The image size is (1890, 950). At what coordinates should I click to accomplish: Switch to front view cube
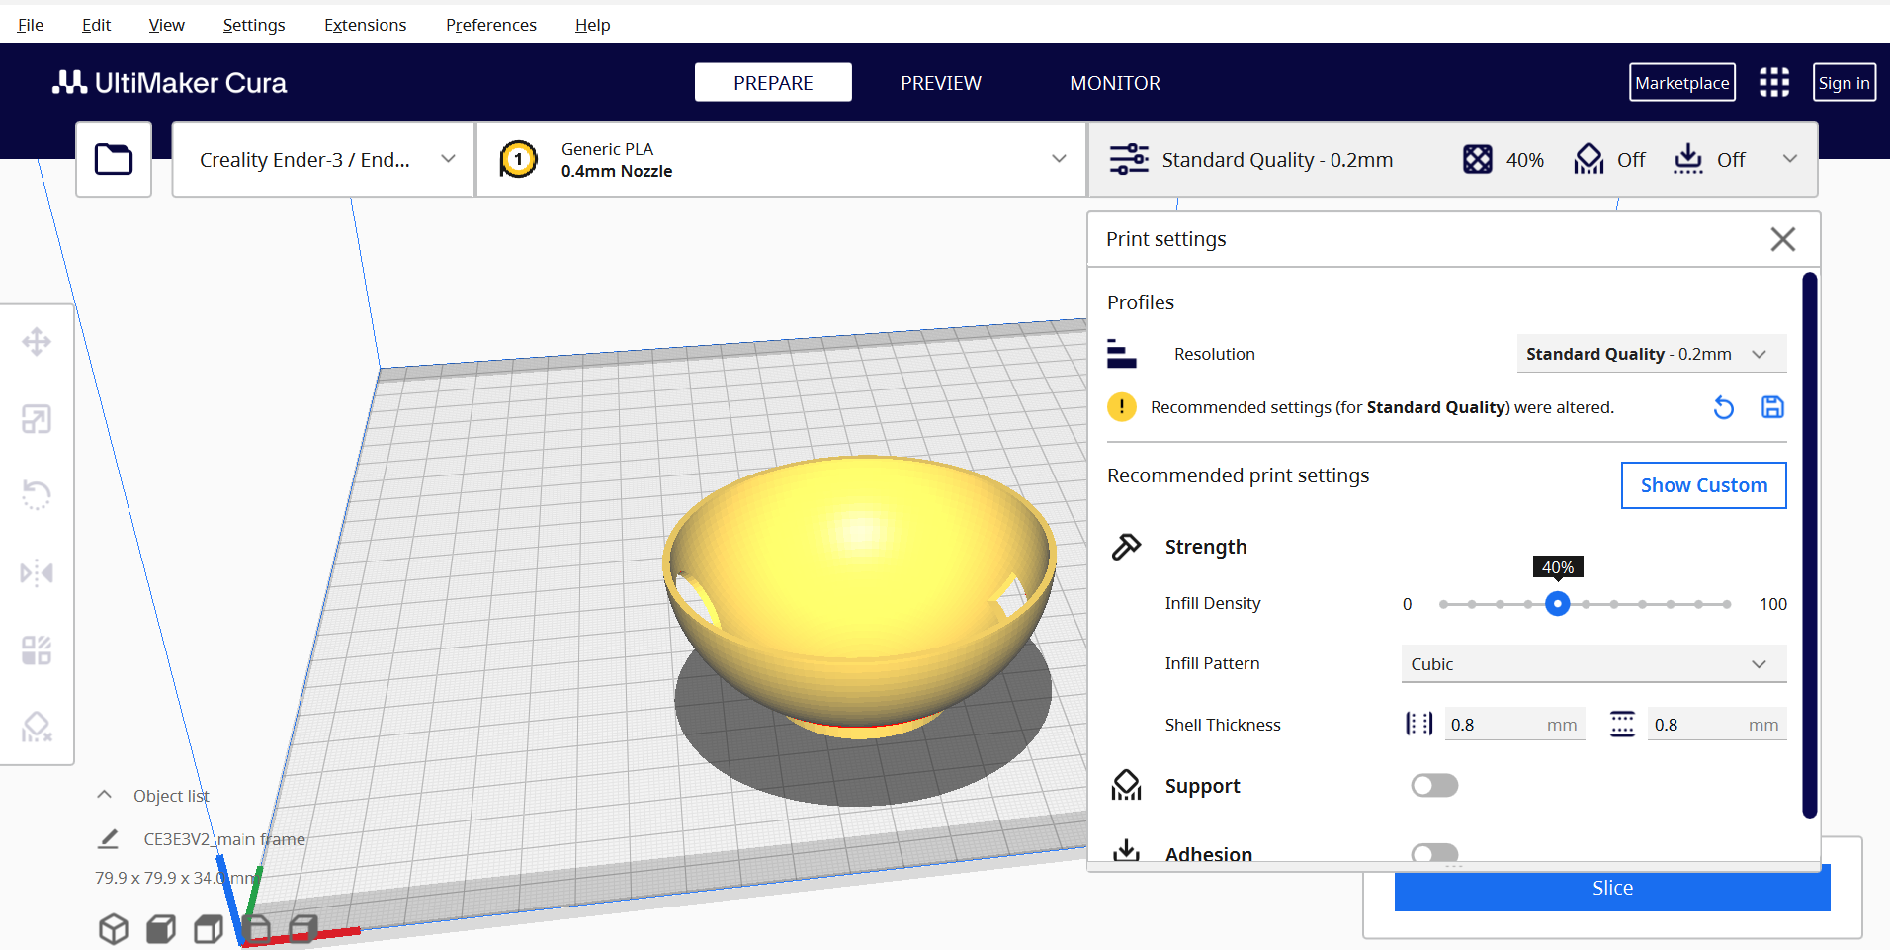click(161, 928)
